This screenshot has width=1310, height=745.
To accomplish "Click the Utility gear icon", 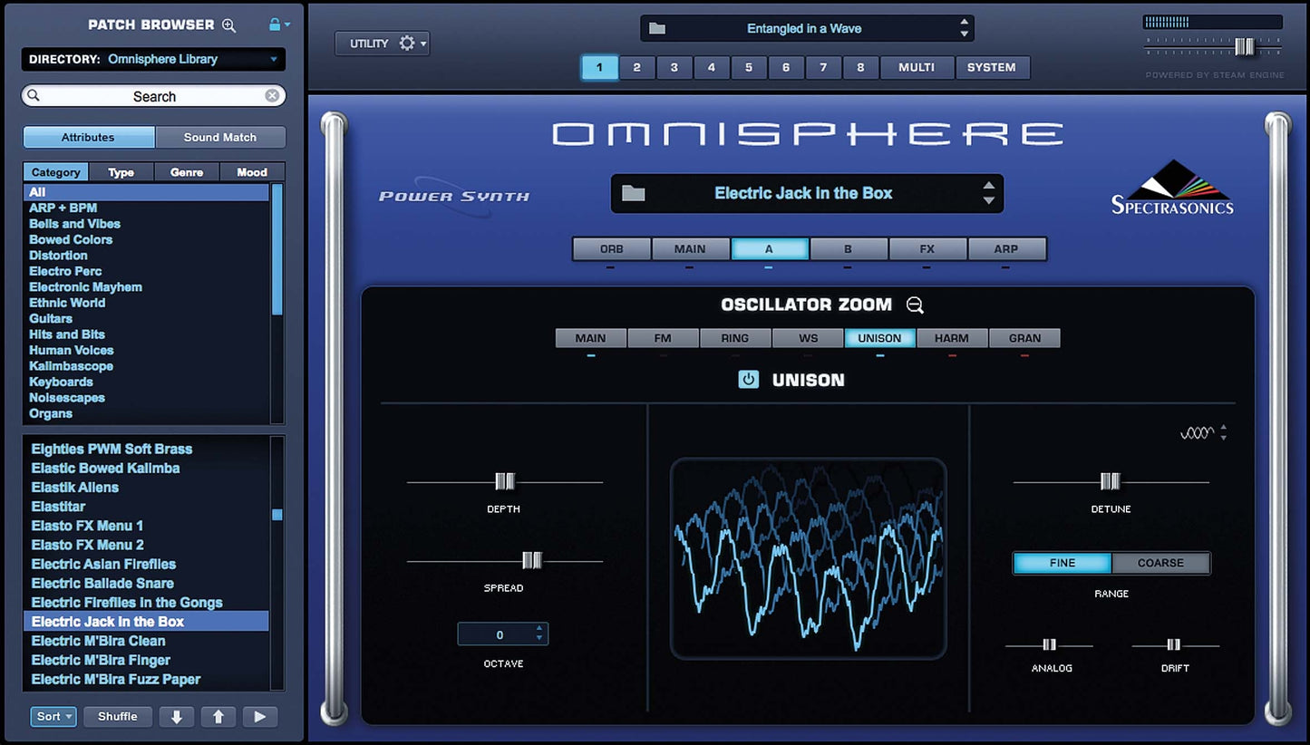I will [407, 44].
